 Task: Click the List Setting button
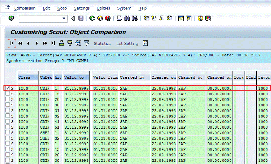click(127, 44)
